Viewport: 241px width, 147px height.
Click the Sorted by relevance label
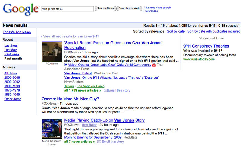pos(149,31)
